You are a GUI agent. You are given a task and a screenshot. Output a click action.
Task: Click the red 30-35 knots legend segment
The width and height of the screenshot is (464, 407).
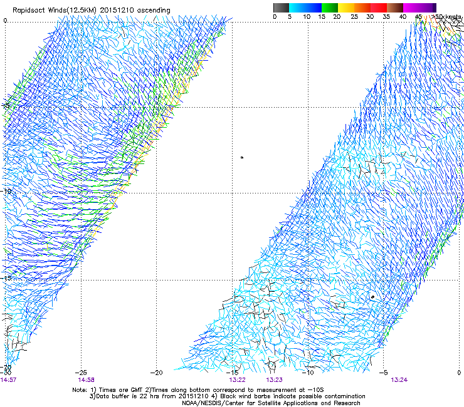tap(379, 8)
